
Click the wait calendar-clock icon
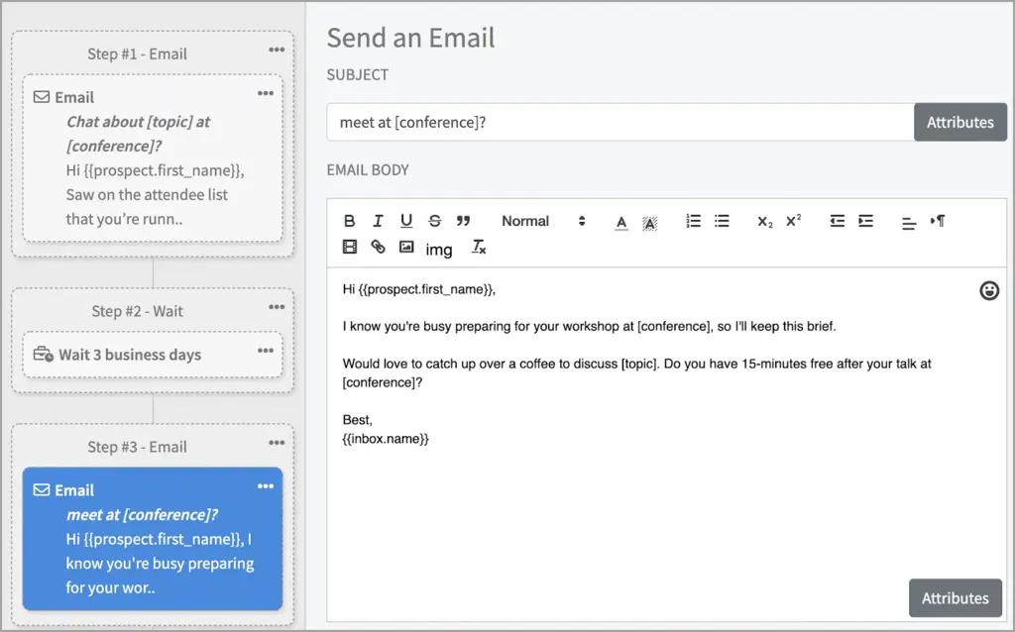click(44, 355)
